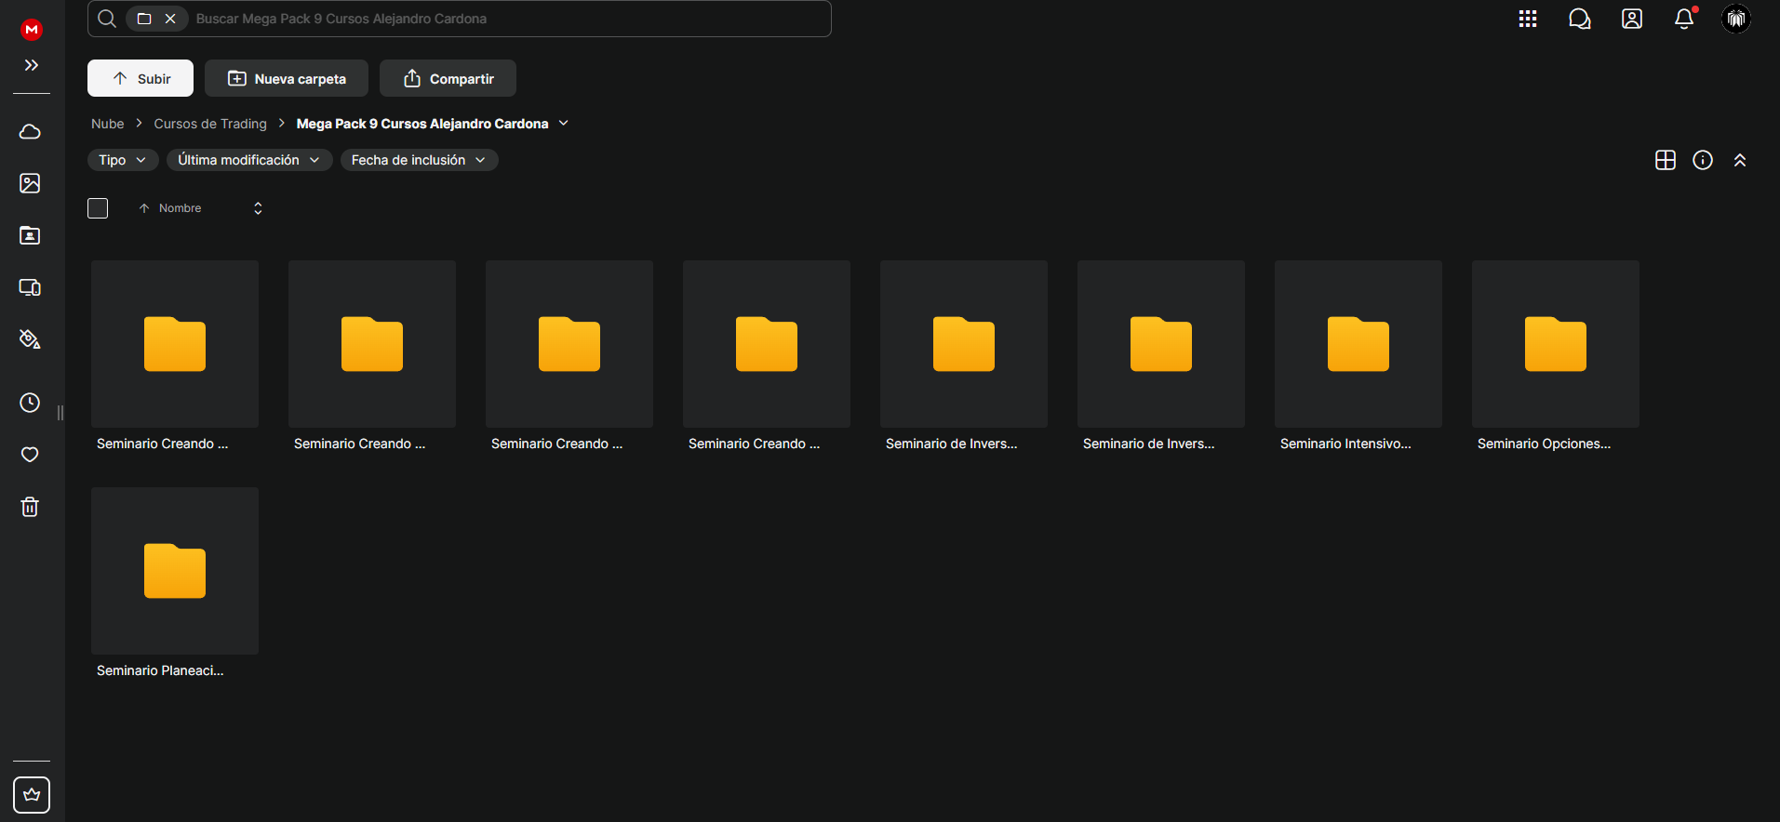Tick the select-all checkbox
The width and height of the screenshot is (1780, 822).
98,208
